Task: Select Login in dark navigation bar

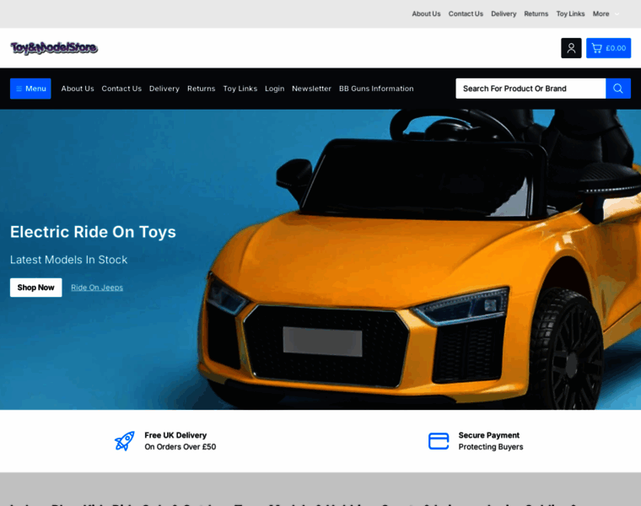Action: click(x=274, y=89)
